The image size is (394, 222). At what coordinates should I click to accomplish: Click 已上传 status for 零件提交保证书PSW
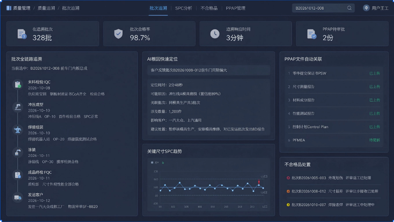coord(374,73)
